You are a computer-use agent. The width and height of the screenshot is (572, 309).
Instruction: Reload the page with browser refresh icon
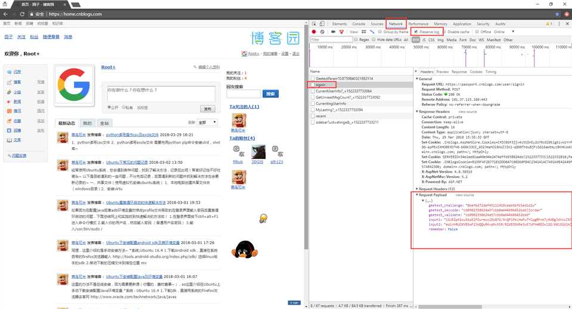click(x=22, y=14)
